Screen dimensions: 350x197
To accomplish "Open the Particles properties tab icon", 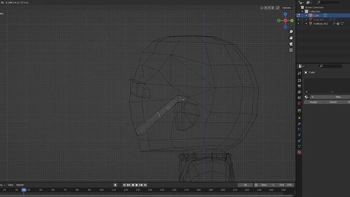I will [299, 129].
